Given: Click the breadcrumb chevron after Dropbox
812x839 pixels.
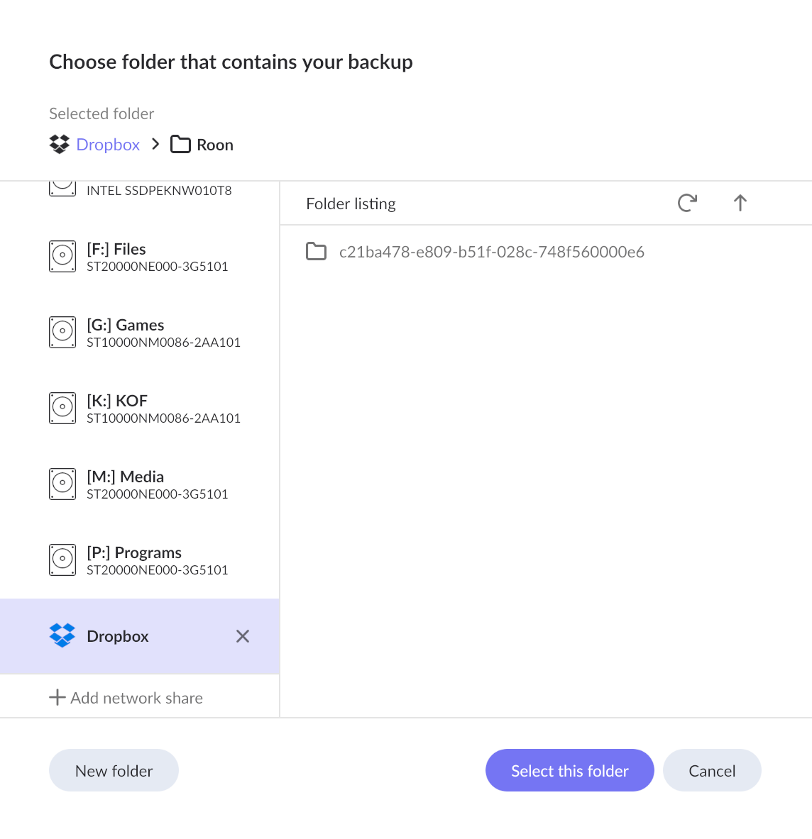Looking at the screenshot, I should 155,144.
